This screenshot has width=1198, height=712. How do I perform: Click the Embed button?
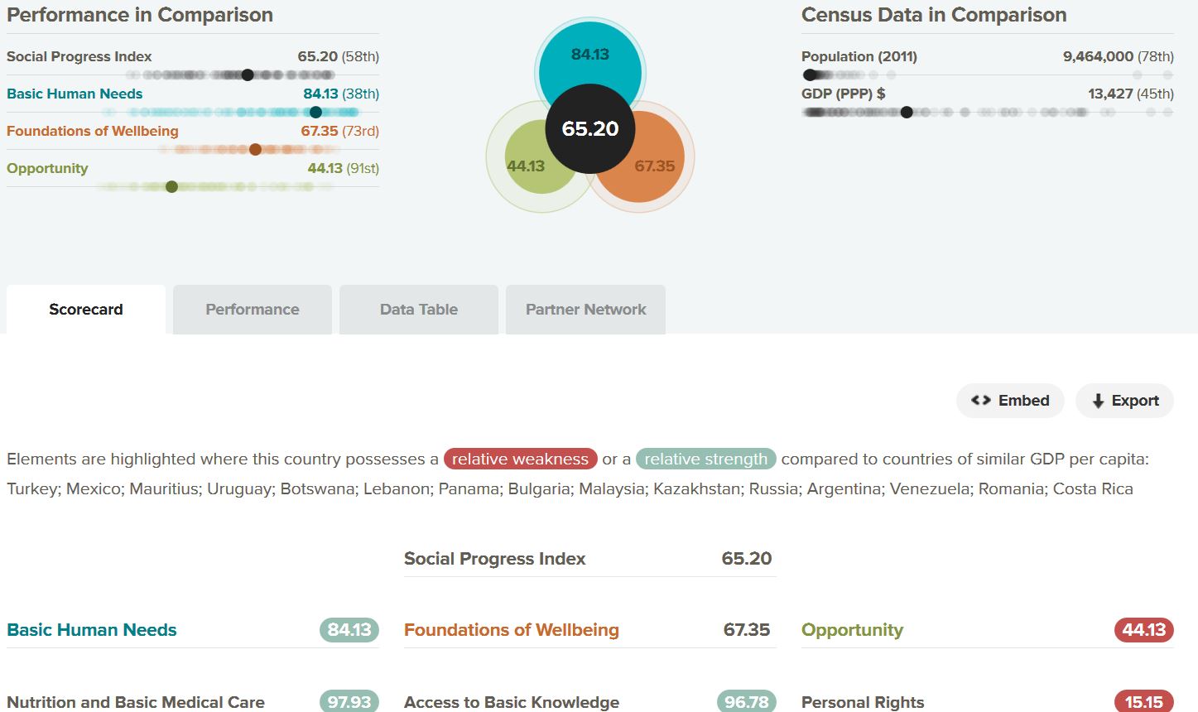click(x=1010, y=400)
